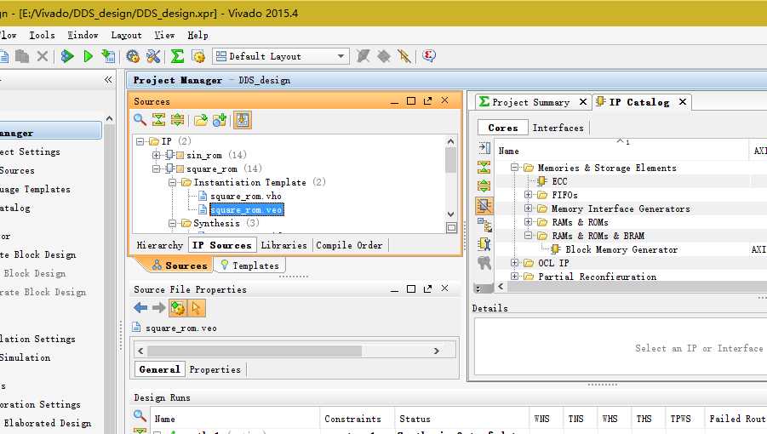Expand all in the IP Catalog side toolbar
This screenshot has width=767, height=434.
(484, 186)
